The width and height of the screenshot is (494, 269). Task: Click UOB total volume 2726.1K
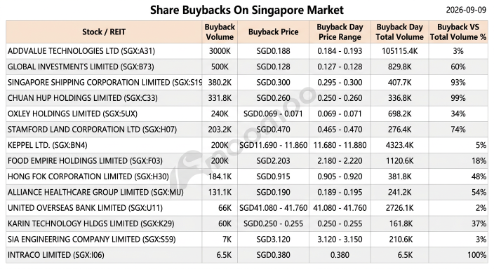coord(399,208)
